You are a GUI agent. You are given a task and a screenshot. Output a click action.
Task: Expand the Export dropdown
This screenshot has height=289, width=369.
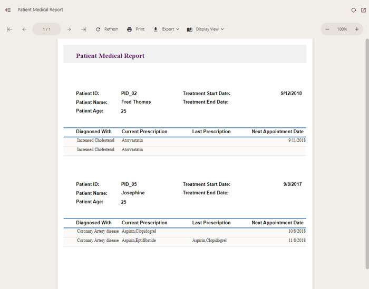point(166,29)
